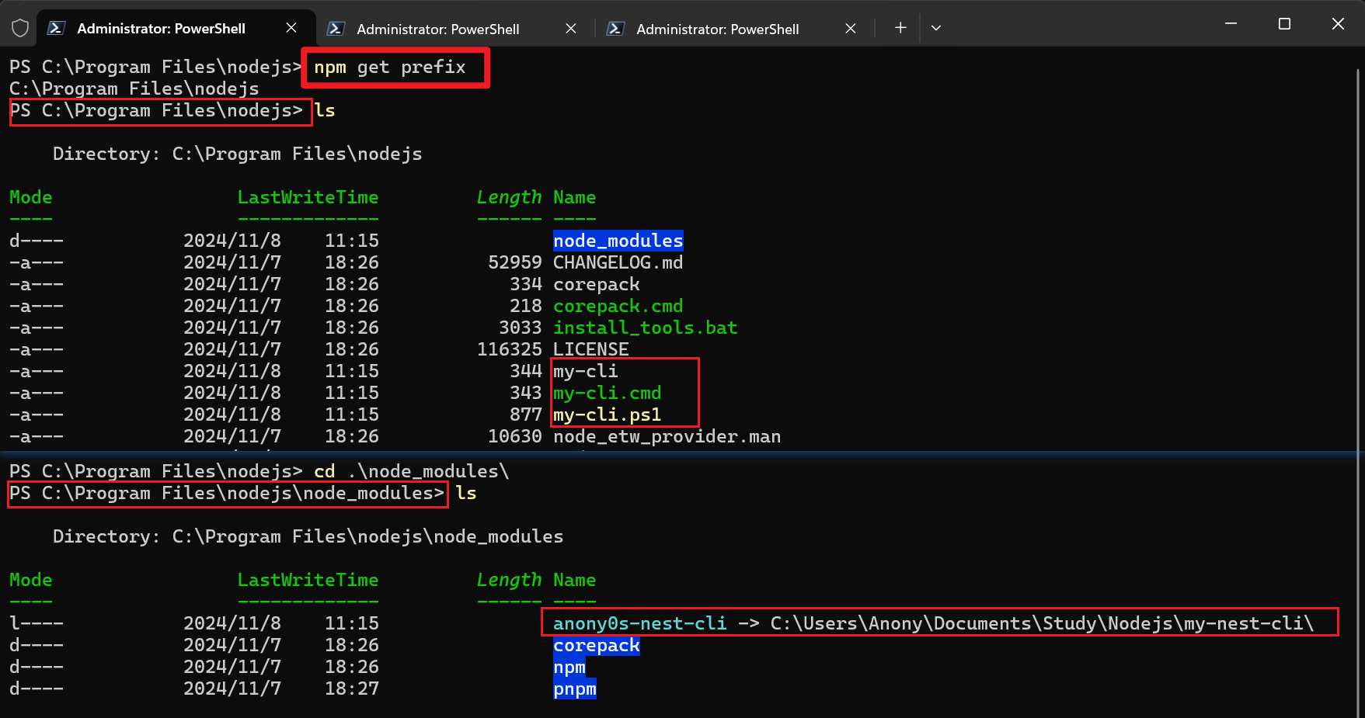This screenshot has height=718, width=1365.
Task: Click the 18:27 time in pnpm row
Action: pyautogui.click(x=352, y=689)
